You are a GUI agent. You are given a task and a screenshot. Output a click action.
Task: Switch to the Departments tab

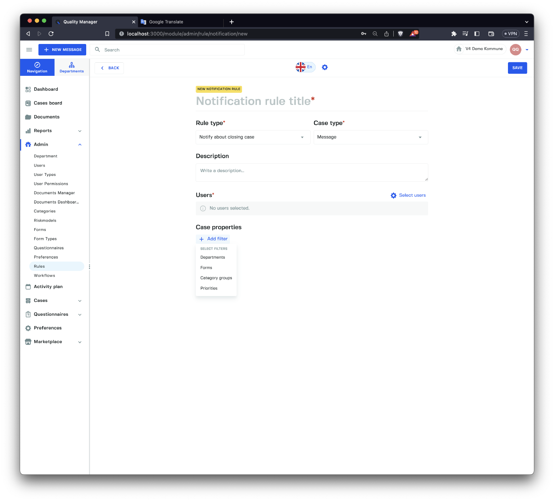[72, 68]
